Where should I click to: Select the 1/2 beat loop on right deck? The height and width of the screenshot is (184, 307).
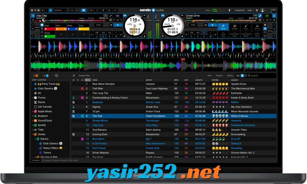[204, 33]
